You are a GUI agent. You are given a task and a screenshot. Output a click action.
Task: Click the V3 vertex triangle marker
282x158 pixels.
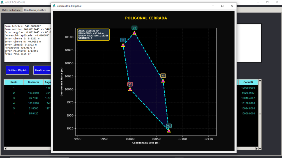(x=163, y=81)
